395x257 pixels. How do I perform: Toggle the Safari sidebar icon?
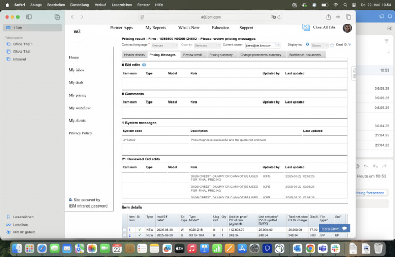click(29, 17)
